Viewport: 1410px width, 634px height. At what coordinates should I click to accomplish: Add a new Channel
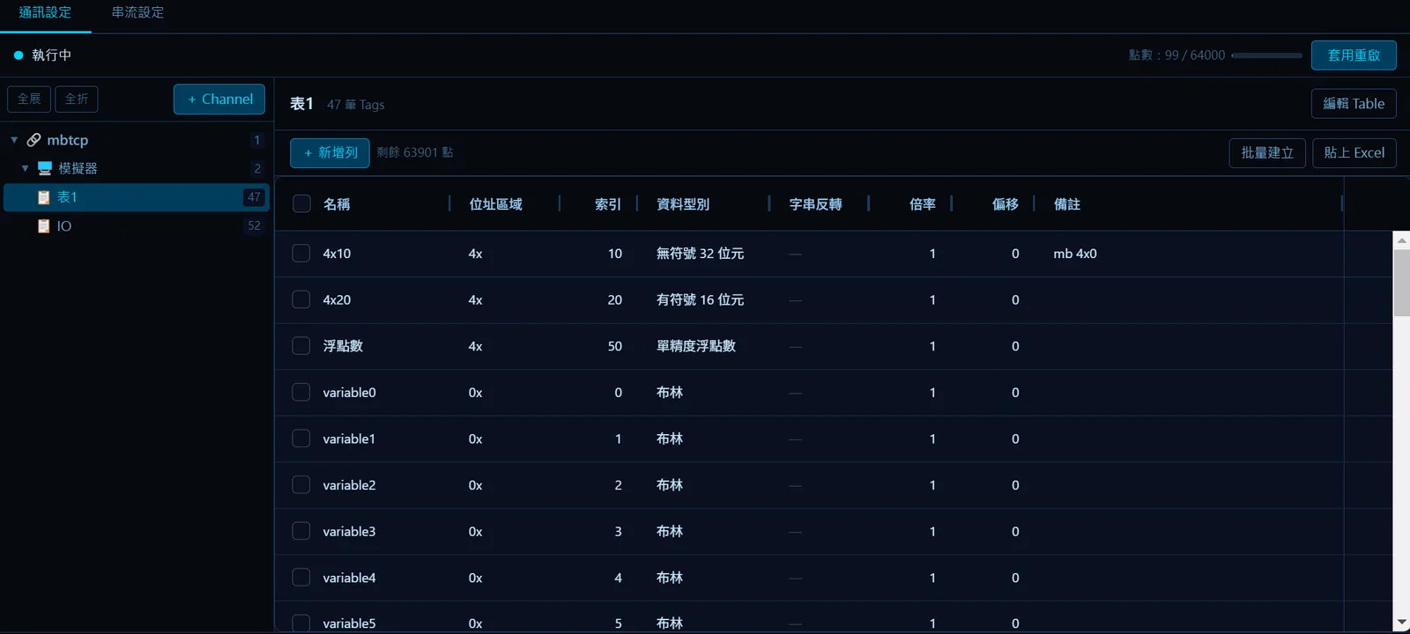pyautogui.click(x=219, y=100)
